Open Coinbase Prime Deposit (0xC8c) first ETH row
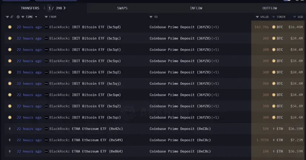This screenshot has height=160, width=306. (x=180, y=128)
